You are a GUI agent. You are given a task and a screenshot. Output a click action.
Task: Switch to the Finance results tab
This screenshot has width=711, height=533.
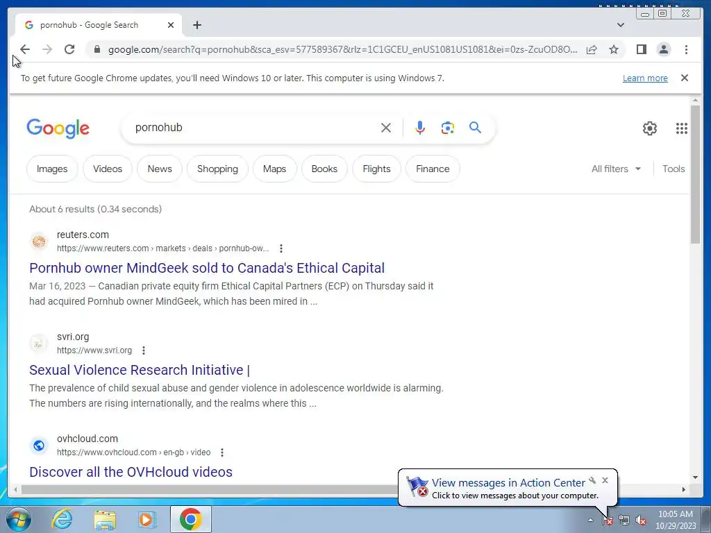[433, 169]
